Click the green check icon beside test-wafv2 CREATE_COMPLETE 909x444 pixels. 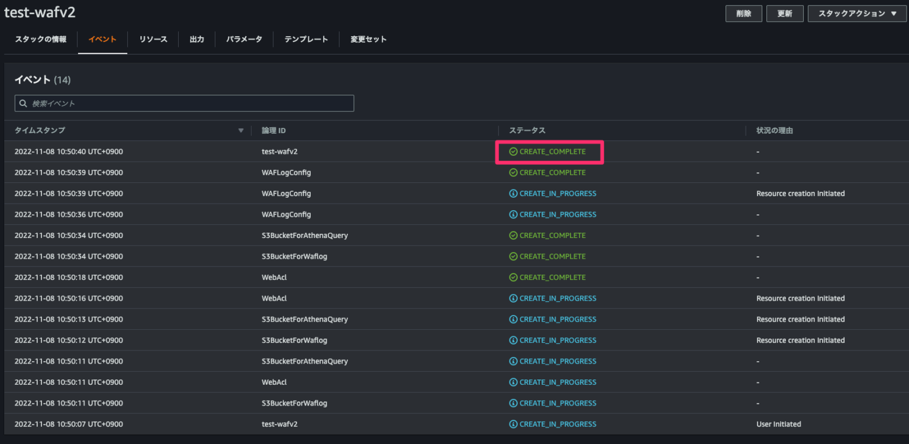[x=512, y=152]
